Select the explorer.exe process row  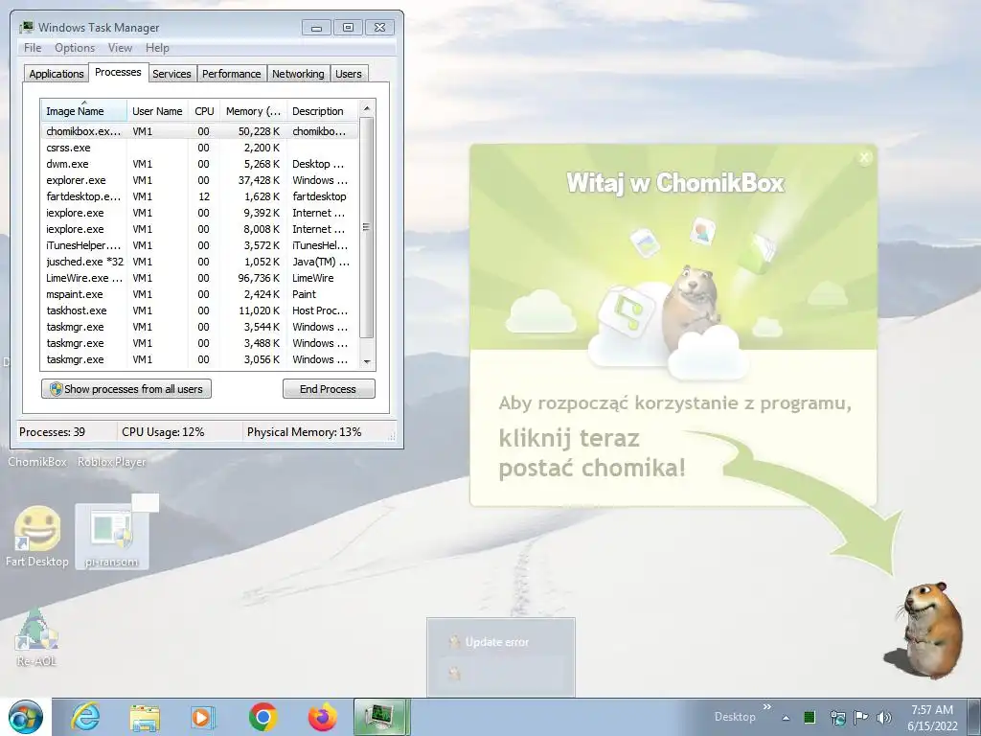199,180
